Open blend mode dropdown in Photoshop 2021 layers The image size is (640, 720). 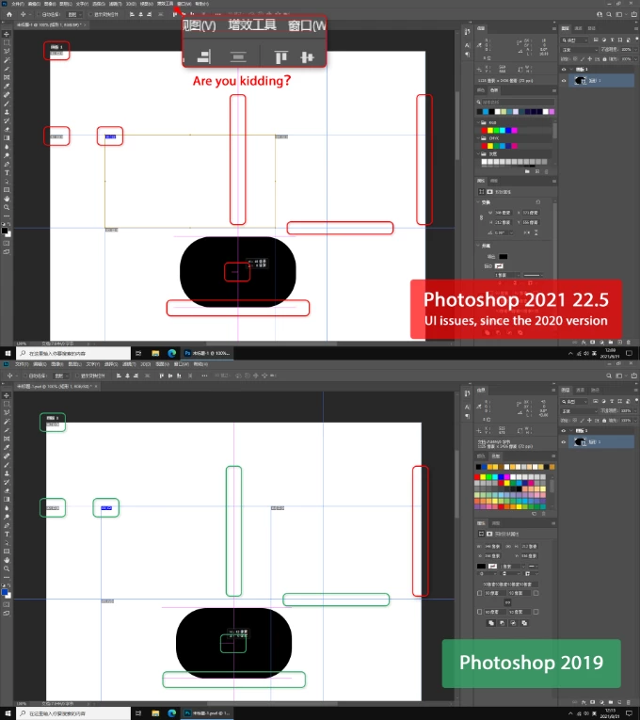tap(580, 50)
